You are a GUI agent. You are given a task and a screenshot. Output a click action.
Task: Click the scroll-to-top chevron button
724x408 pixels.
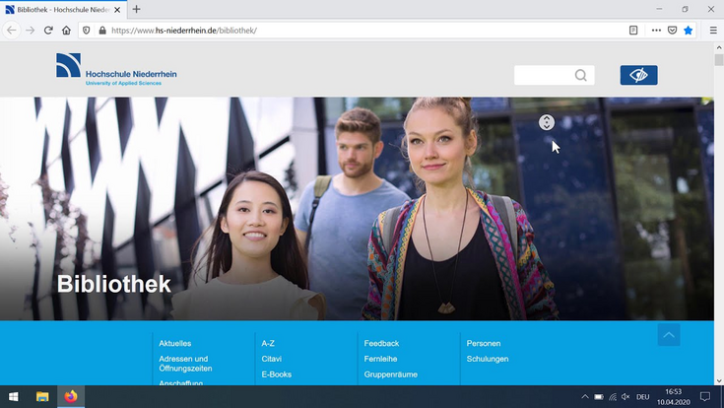(669, 335)
